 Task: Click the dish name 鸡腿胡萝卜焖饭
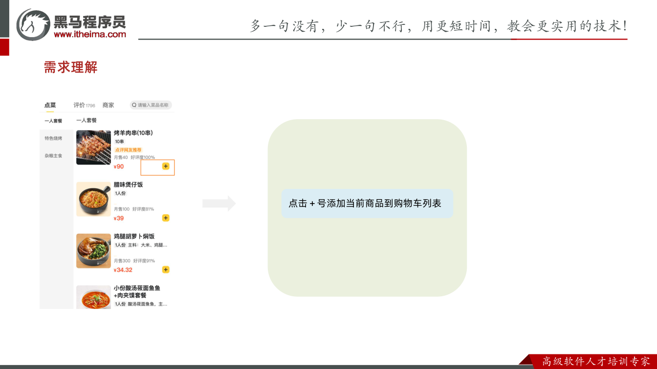click(134, 236)
